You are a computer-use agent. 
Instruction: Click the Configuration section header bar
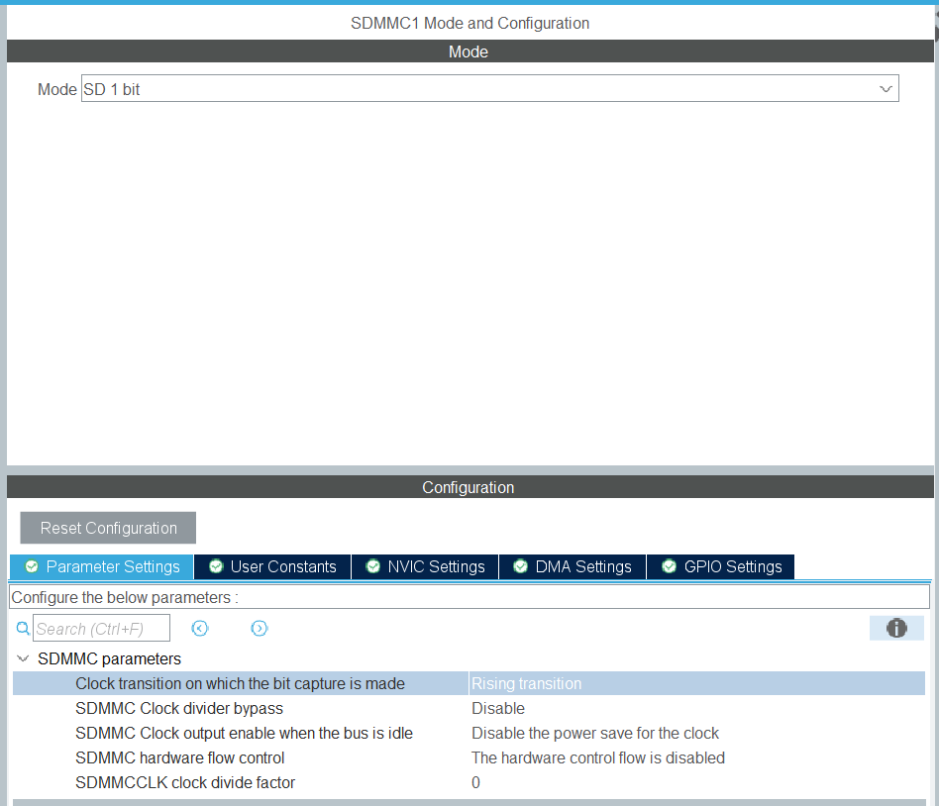pos(470,487)
